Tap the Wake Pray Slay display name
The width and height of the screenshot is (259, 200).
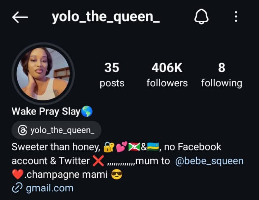click(46, 112)
